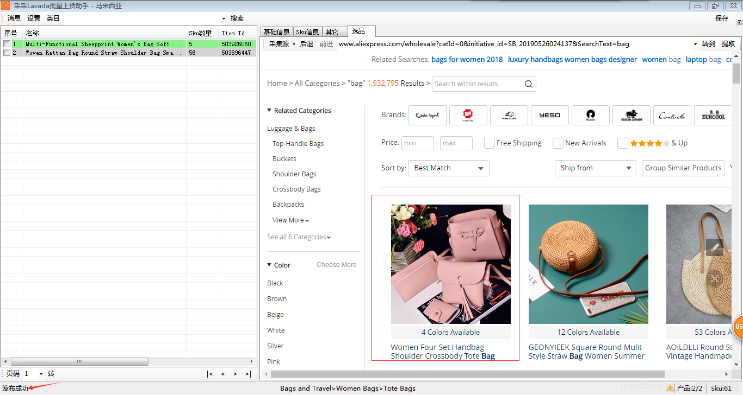Image resolution: width=743 pixels, height=395 pixels.
Task: Click Choose More in Color section
Action: click(337, 265)
